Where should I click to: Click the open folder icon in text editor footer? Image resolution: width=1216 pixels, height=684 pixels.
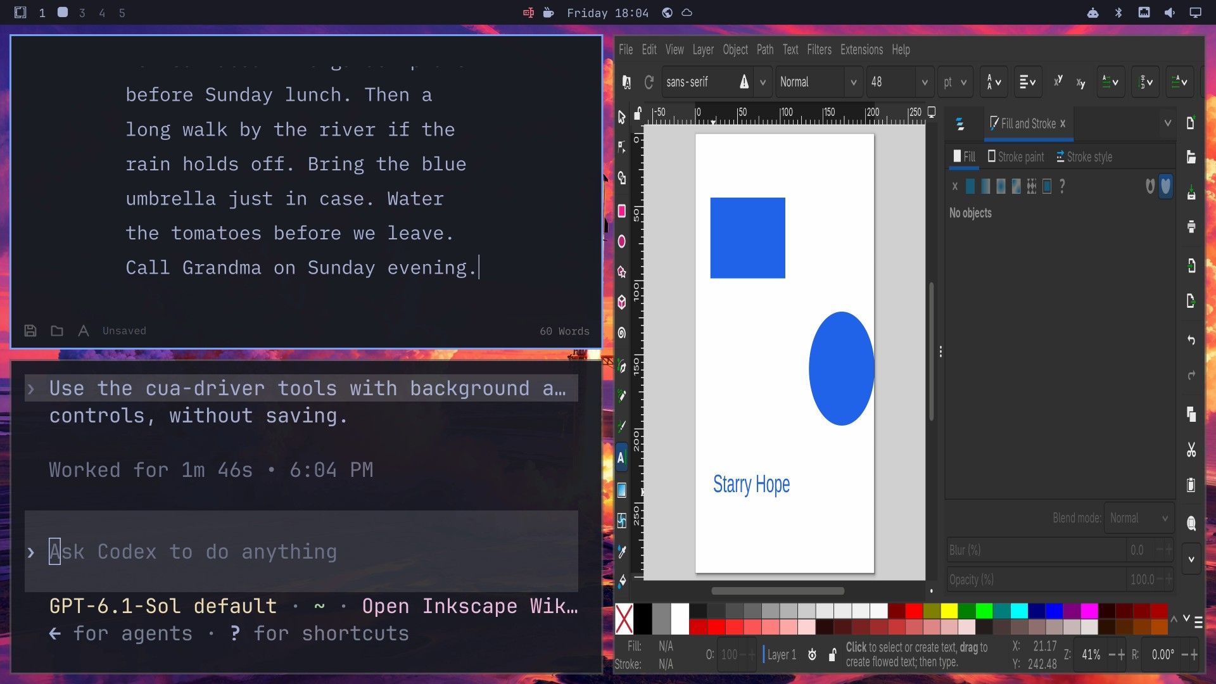coord(57,331)
